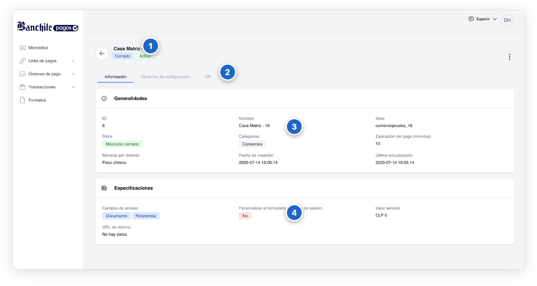Click the Transacciones card icon
The image size is (537, 286).
(x=22, y=87)
